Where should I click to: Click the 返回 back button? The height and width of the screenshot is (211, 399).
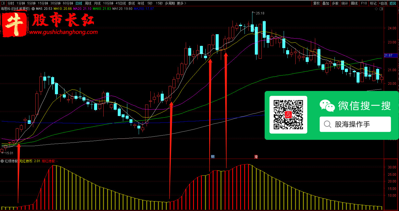coord(393,3)
